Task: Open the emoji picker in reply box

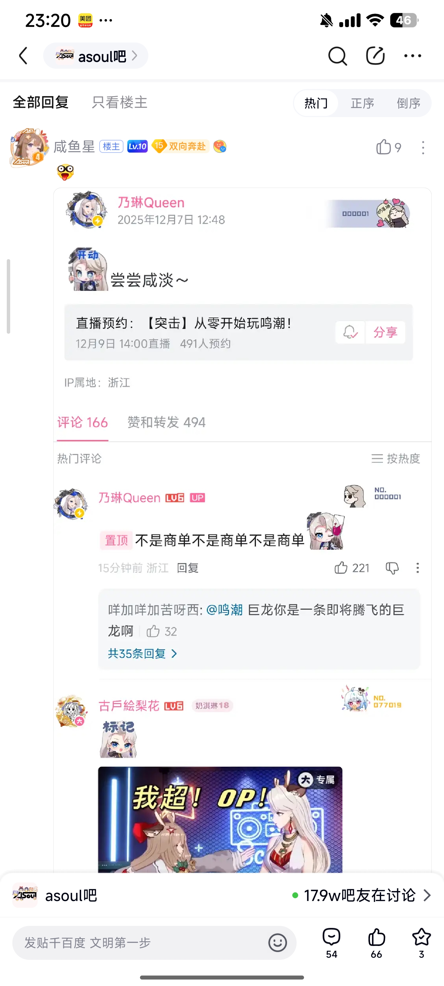Action: pos(277,942)
